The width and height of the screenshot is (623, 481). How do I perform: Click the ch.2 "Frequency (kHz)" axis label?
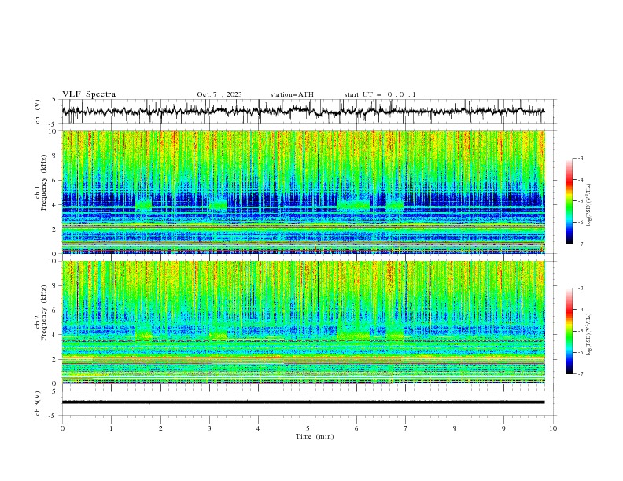[44, 313]
